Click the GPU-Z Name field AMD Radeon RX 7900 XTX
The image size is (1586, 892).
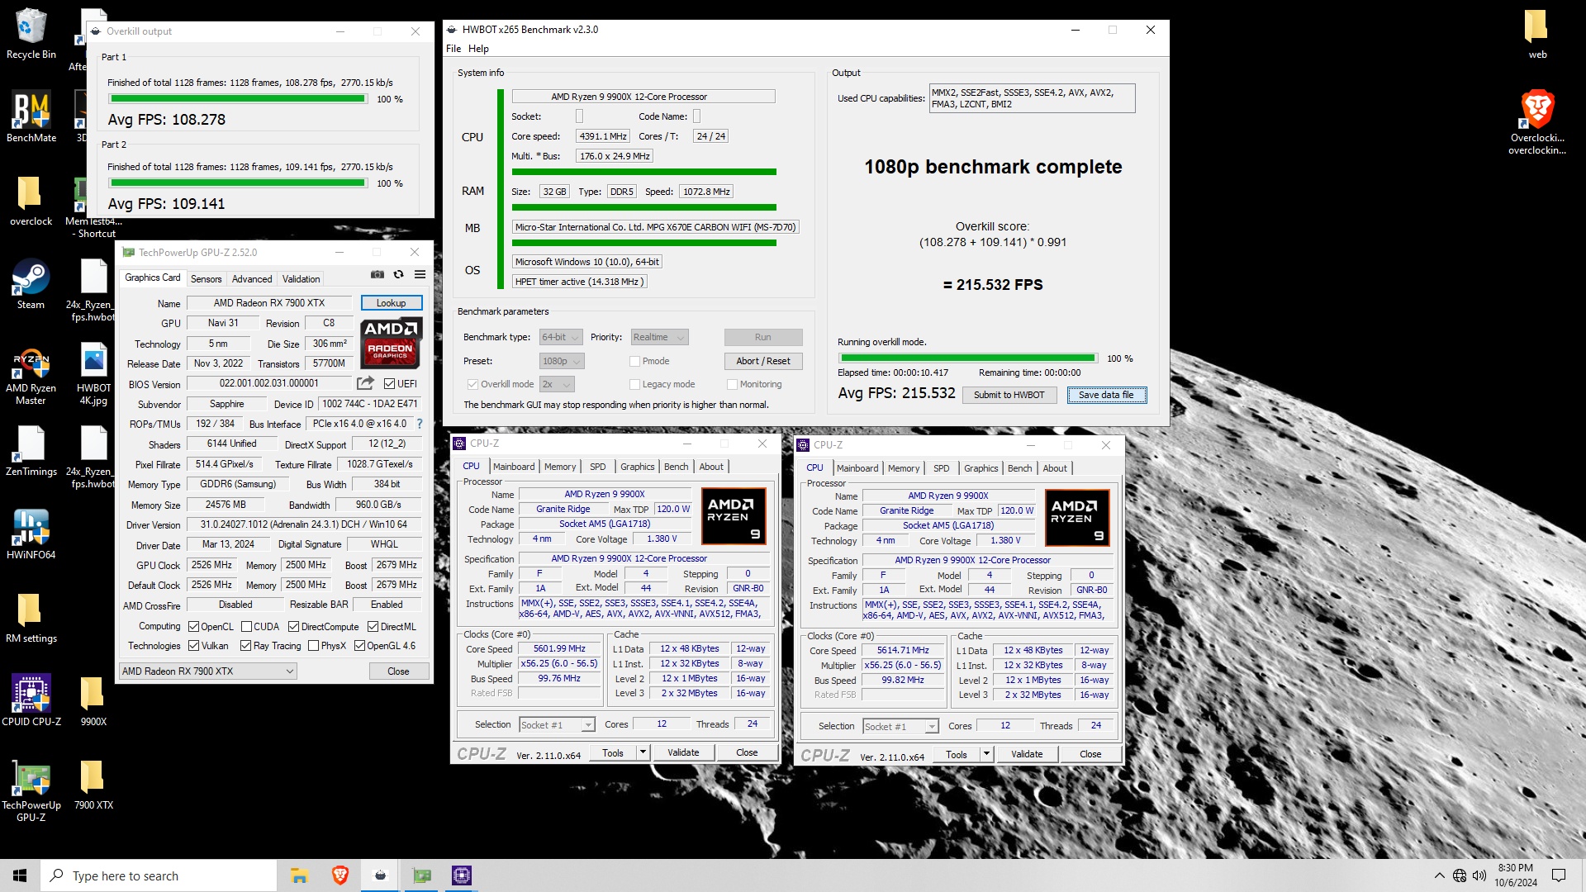coord(269,303)
